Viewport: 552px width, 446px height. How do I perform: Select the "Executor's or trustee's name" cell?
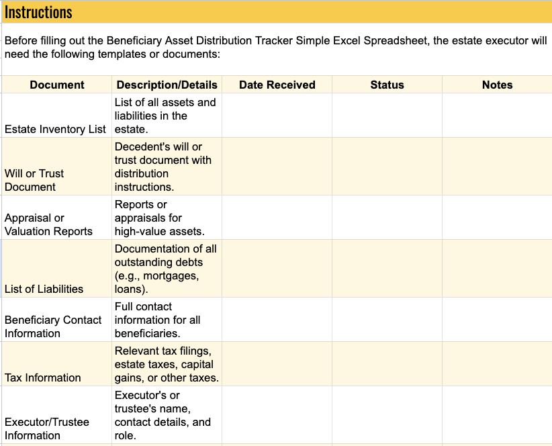tap(167, 415)
